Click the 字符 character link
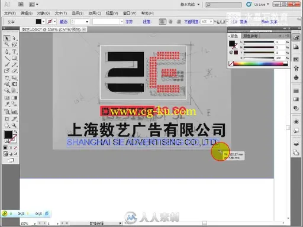The height and width of the screenshot is (227, 303). tap(129, 22)
